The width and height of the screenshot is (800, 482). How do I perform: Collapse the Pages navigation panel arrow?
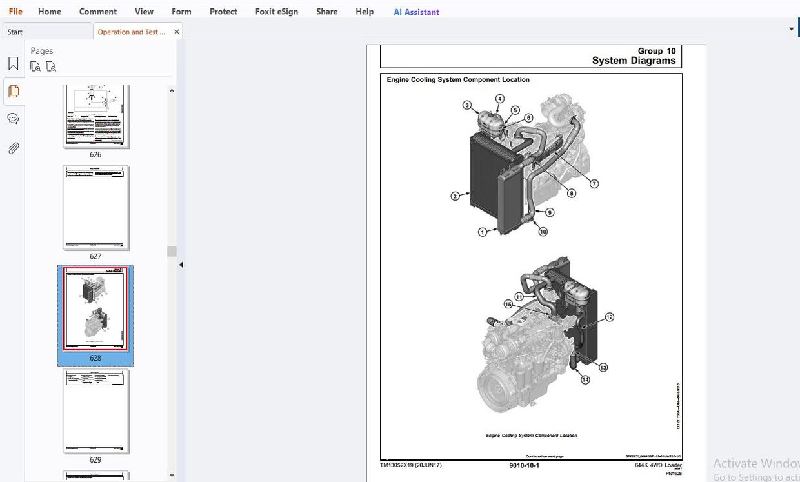tap(181, 265)
